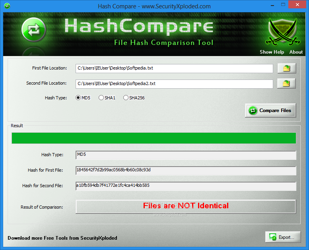Export the comparison results
Image resolution: width=309 pixels, height=250 pixels.
tap(283, 237)
